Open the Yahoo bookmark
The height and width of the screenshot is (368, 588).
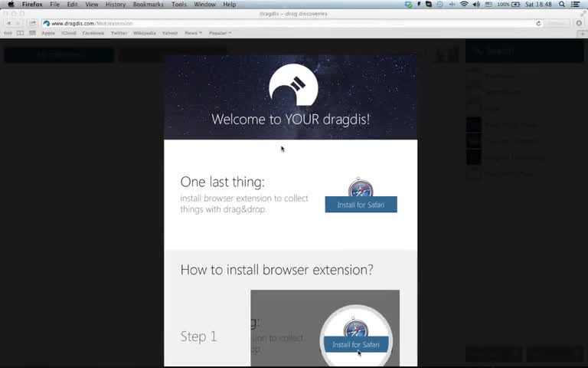click(170, 33)
